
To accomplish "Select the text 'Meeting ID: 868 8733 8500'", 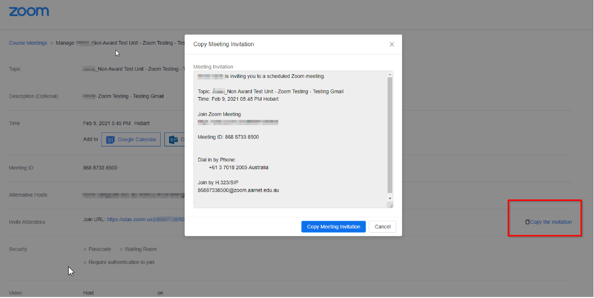I will pyautogui.click(x=228, y=137).
